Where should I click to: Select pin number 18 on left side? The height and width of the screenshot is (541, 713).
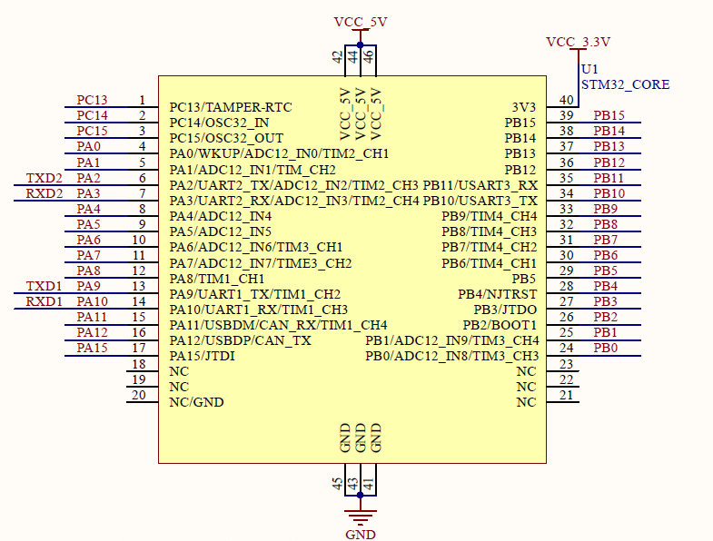coord(139,364)
